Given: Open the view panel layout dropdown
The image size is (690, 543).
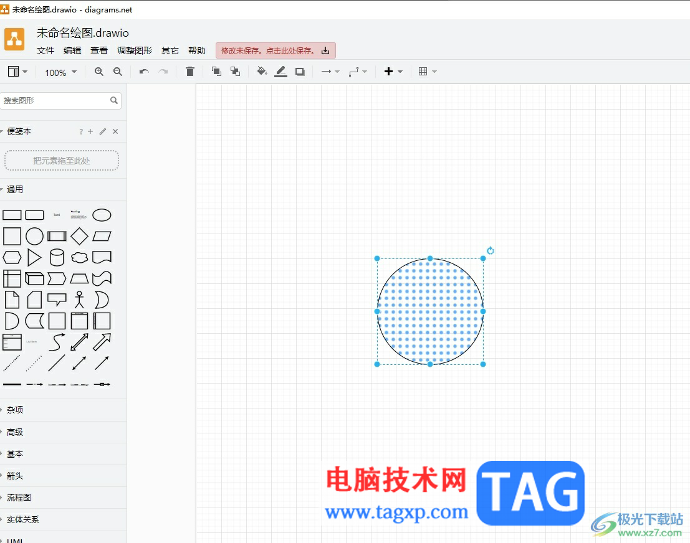Looking at the screenshot, I should [17, 71].
